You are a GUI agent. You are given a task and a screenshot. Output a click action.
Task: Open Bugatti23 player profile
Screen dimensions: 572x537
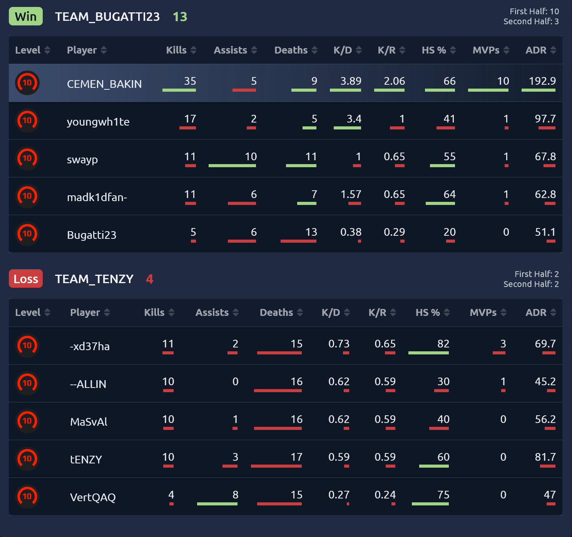click(92, 235)
